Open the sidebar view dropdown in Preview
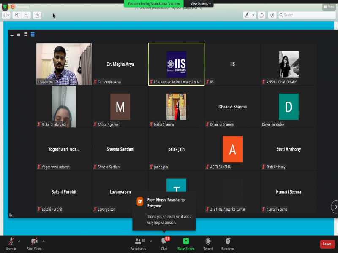The height and width of the screenshot is (253, 338). pyautogui.click(x=6, y=15)
